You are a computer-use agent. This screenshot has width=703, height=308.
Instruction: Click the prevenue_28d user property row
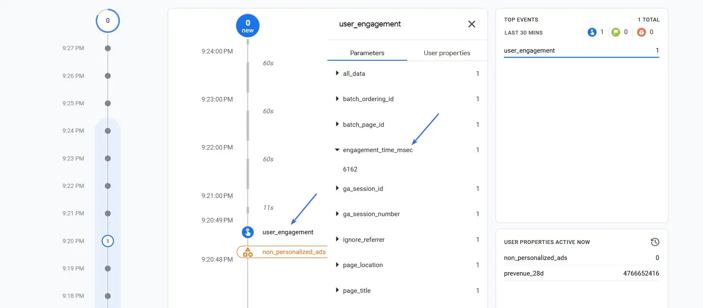click(581, 273)
